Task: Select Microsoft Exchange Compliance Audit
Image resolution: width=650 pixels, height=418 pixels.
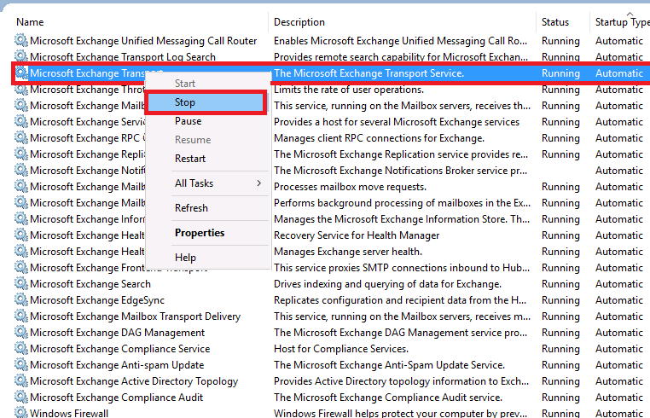Action: (117, 398)
